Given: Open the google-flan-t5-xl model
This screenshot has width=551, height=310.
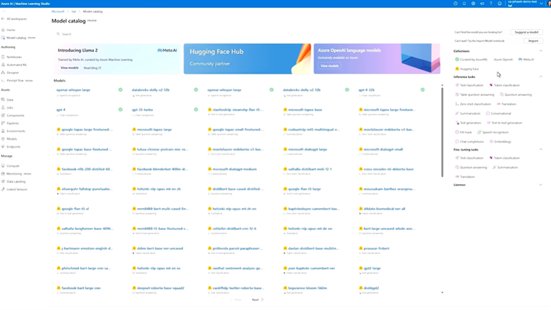Looking at the screenshot, I should click(75, 209).
